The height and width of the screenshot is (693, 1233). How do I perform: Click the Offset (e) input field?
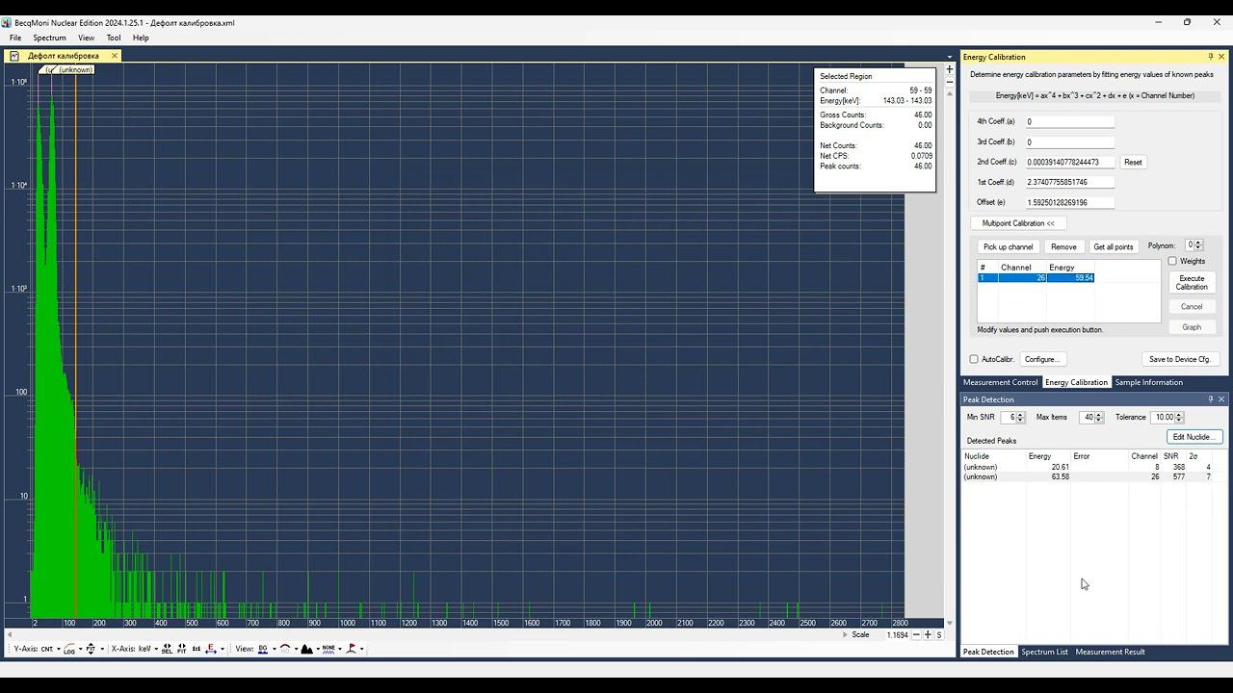(x=1069, y=202)
